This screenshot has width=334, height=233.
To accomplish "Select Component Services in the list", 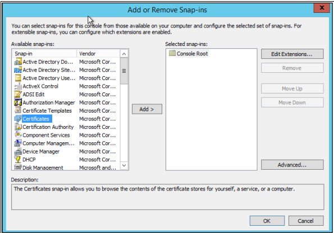I will coord(46,135).
